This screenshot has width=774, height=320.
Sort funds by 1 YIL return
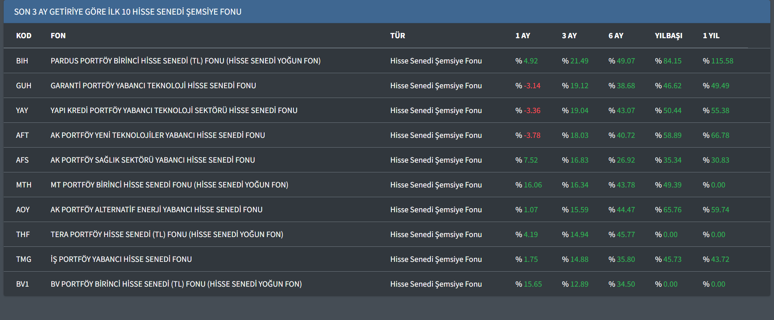click(x=711, y=36)
